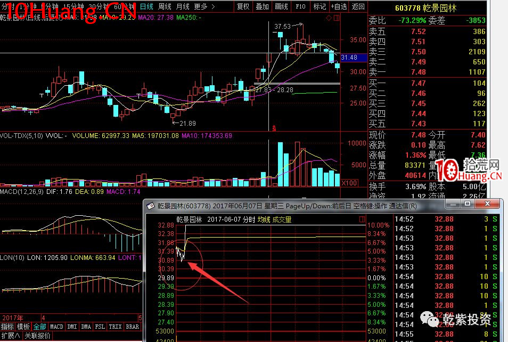This screenshot has width=508, height=342.
Task: Select the DMI indicator tab
Action: pos(72,327)
